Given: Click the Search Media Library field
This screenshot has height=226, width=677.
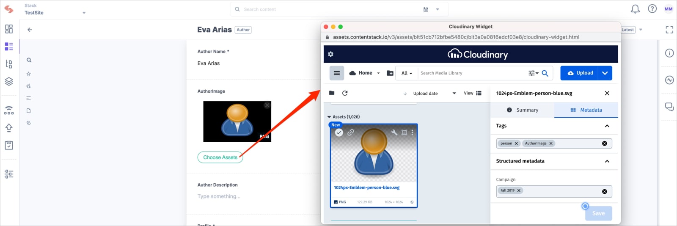Looking at the screenshot, I should point(472,73).
